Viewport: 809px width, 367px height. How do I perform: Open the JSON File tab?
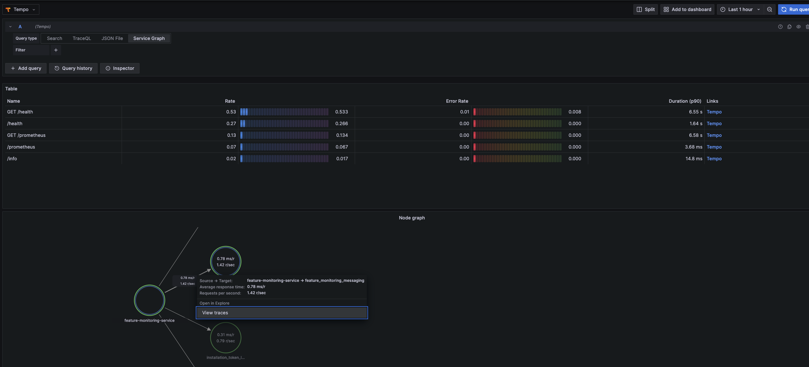coord(112,38)
